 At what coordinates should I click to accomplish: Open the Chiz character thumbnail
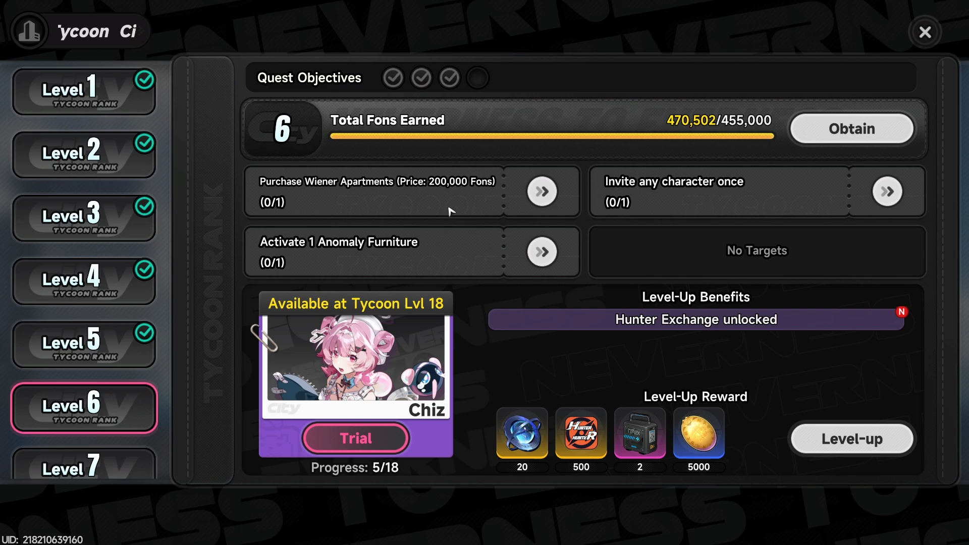(x=356, y=358)
